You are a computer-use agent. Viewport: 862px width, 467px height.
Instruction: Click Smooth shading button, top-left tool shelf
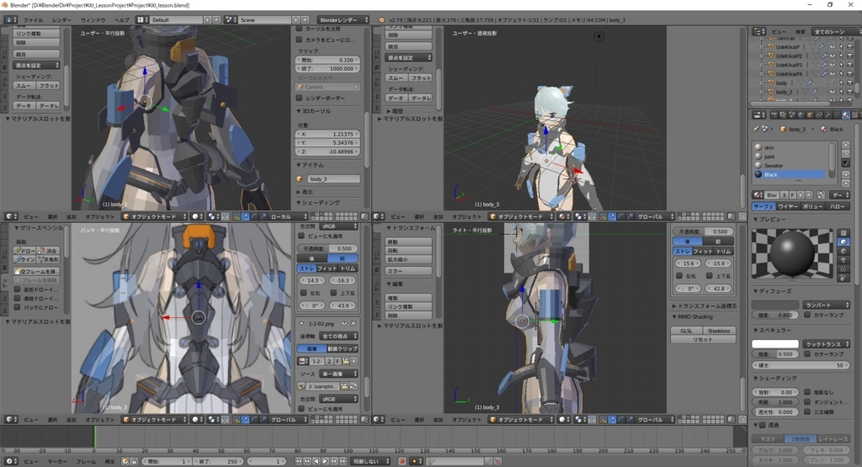point(24,86)
